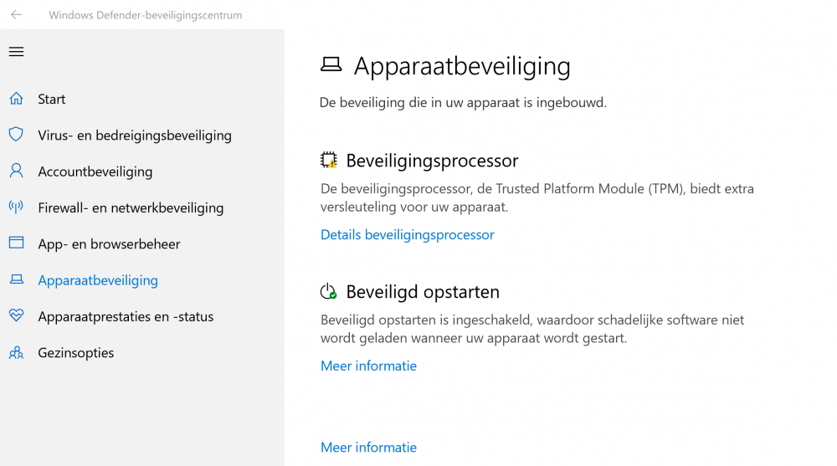Click the power icon beside Beveiligd opstarten
837x466 pixels.
tap(328, 292)
